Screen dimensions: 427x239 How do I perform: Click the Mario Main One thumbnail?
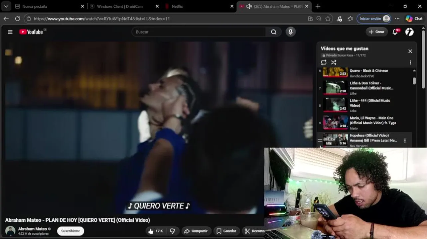[335, 122]
